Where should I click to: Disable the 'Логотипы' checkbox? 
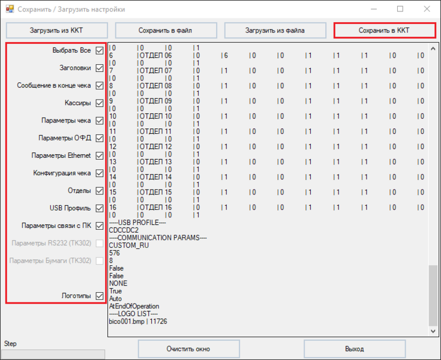tap(100, 296)
